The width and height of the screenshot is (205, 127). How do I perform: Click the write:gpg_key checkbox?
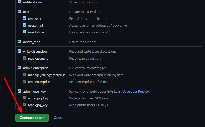[25, 98]
